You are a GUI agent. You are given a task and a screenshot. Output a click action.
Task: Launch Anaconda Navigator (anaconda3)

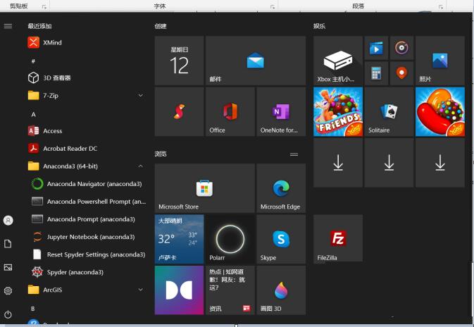tap(94, 184)
